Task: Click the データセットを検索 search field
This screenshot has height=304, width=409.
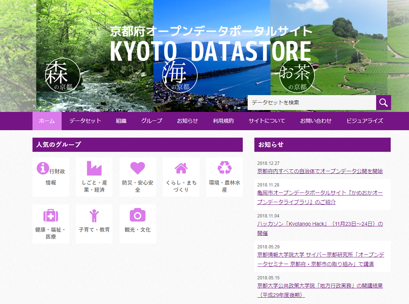Action: (312, 103)
